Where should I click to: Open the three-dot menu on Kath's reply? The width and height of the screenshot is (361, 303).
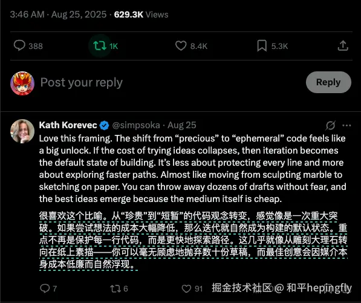[346, 125]
